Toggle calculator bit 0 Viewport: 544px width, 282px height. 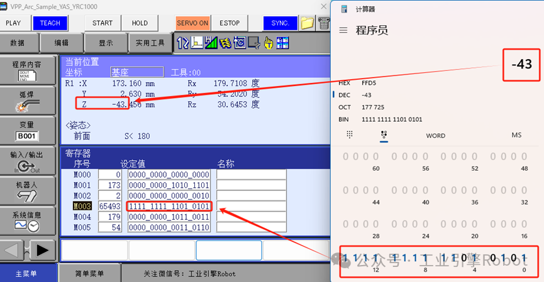(524, 258)
